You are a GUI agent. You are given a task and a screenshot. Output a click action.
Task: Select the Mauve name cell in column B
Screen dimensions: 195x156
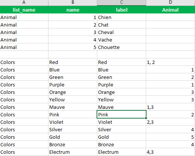[x=73, y=107]
